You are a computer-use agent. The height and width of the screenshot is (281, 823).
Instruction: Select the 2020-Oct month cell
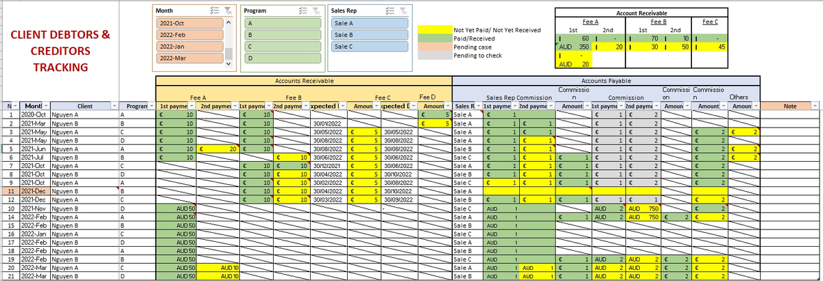coord(34,115)
